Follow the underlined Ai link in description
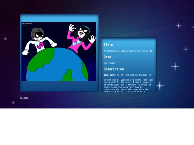The width and height of the screenshot is (194, 145). coord(118,80)
